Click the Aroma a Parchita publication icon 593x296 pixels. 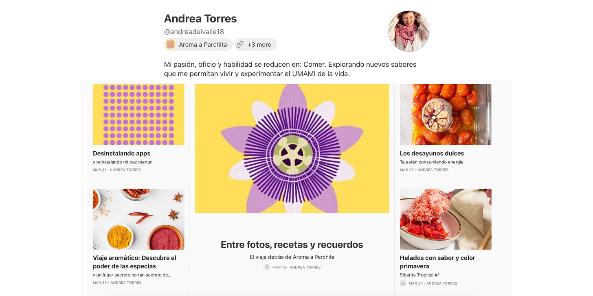pos(171,44)
